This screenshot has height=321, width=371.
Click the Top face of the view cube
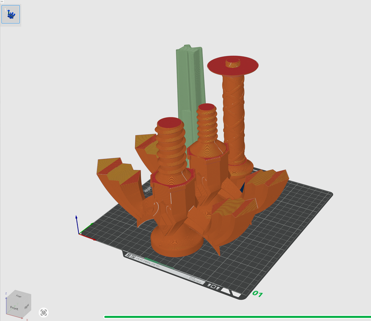coord(19,296)
